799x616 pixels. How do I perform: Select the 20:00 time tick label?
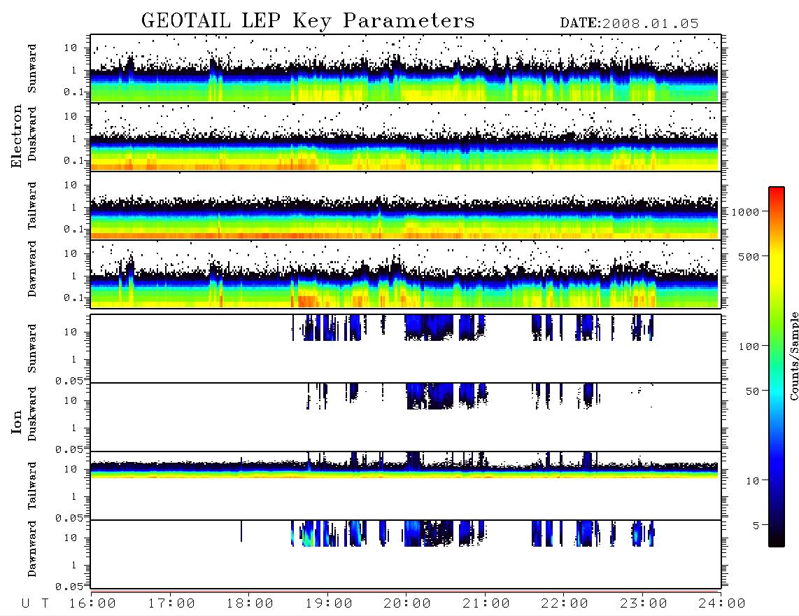pyautogui.click(x=407, y=603)
